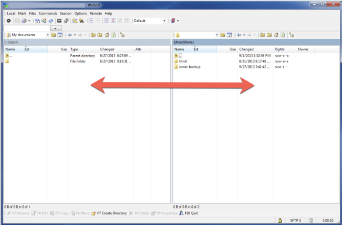This screenshot has width=342, height=225.
Task: Expand the Default transfer settings dropdown
Action: point(164,21)
